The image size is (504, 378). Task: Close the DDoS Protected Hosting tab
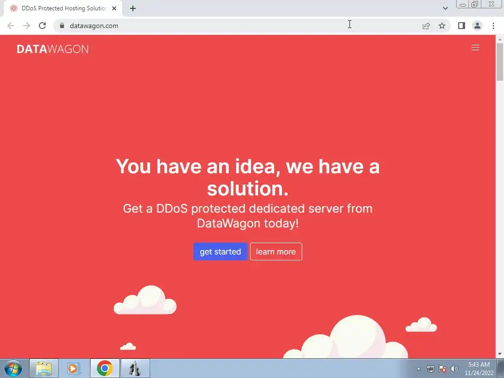point(114,8)
